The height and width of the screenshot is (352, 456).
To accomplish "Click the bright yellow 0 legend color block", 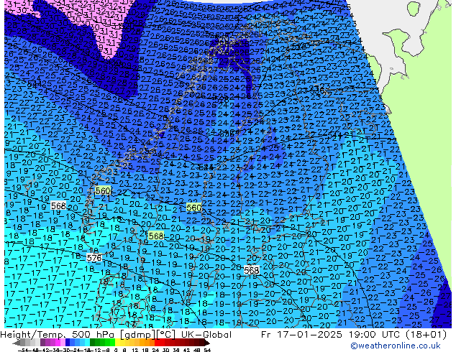I will point(117,342).
